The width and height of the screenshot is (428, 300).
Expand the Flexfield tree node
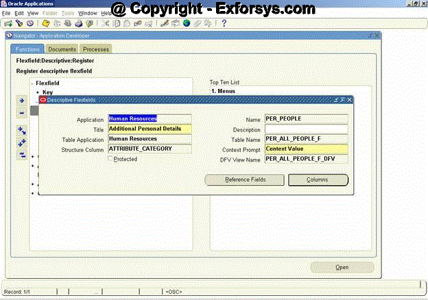(32, 84)
